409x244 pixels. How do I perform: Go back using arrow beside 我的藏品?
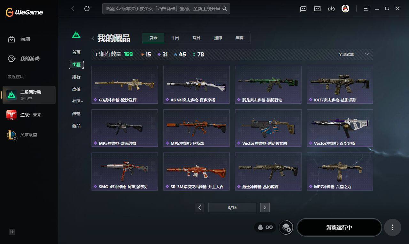[x=93, y=39]
